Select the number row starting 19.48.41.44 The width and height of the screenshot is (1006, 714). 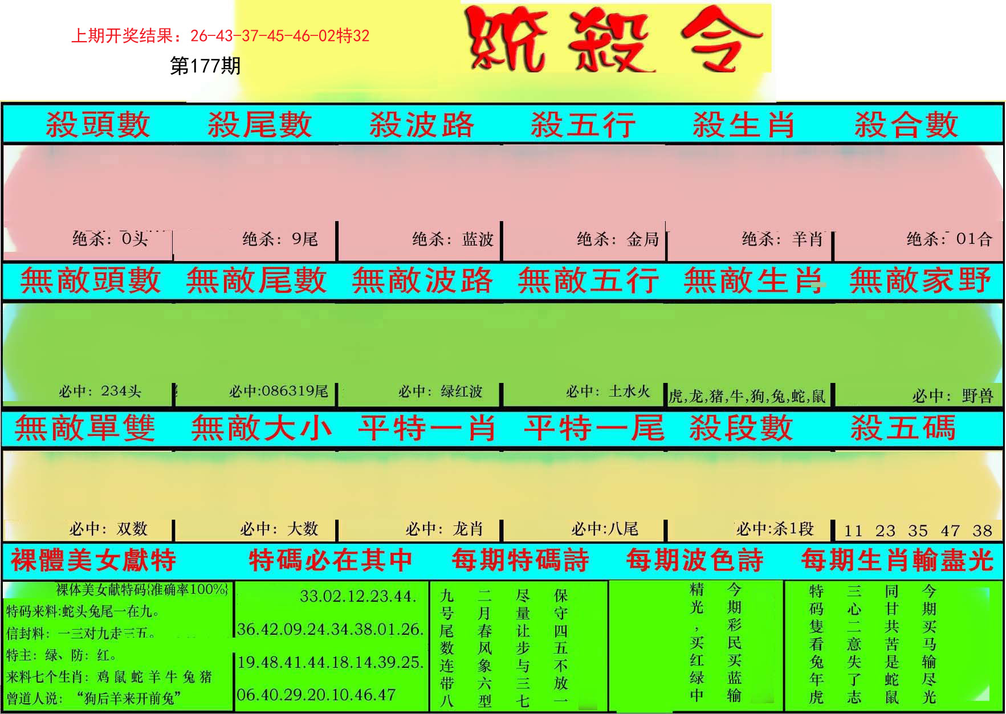coord(331,662)
